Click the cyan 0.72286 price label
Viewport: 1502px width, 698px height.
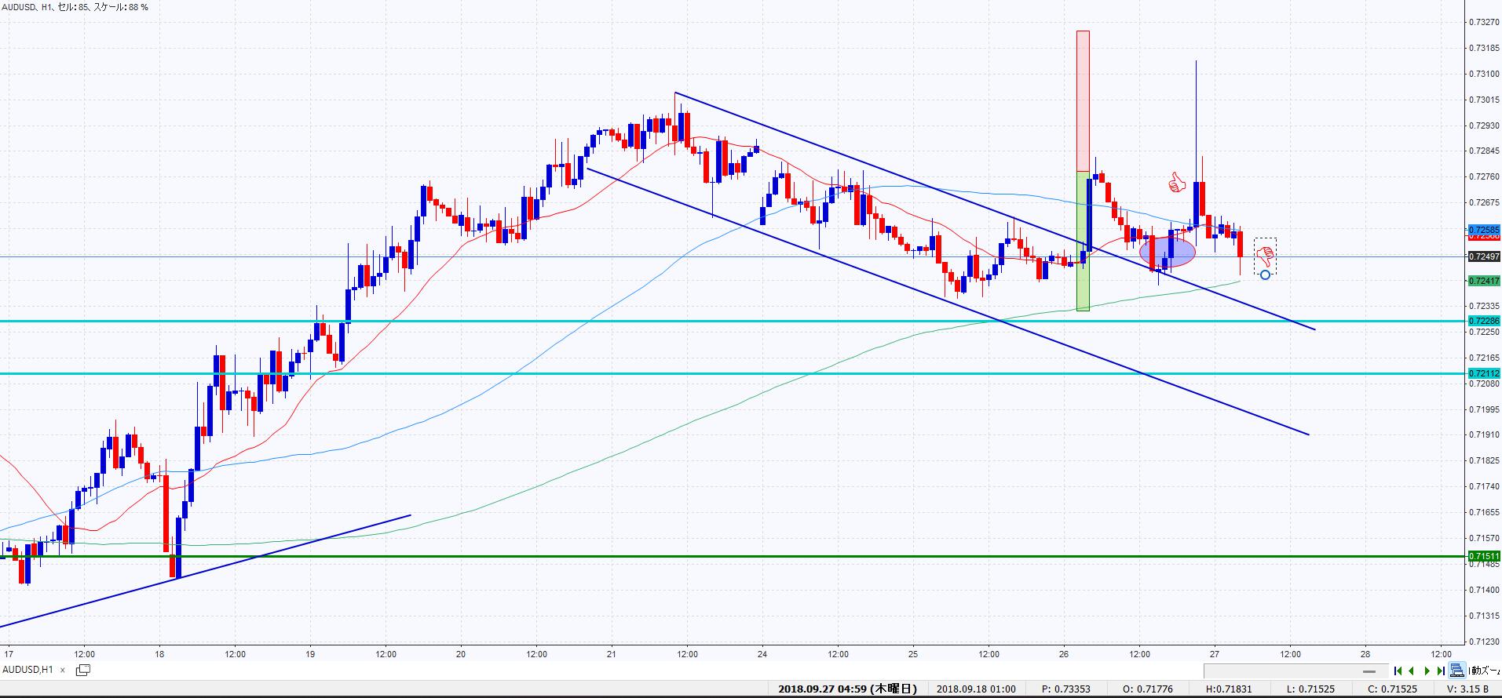coord(1483,321)
